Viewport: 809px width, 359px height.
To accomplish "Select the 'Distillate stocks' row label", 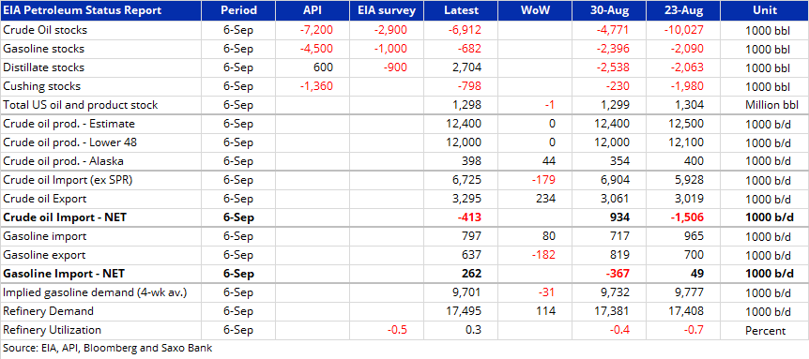I will click(43, 68).
